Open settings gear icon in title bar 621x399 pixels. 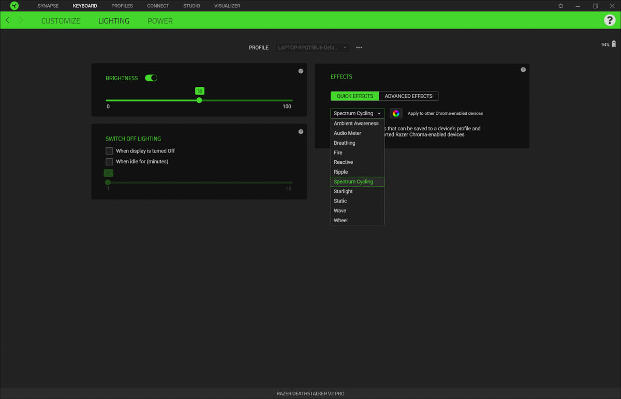(560, 6)
